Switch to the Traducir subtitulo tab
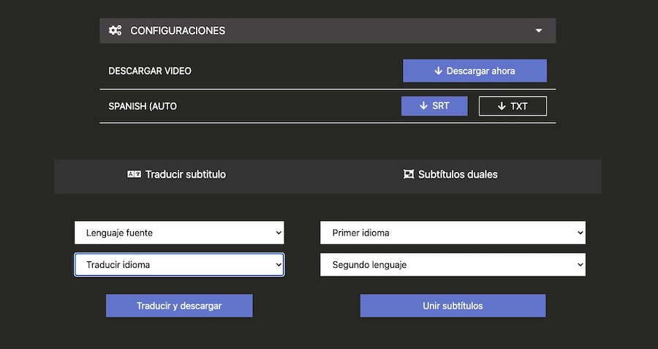 click(x=177, y=175)
